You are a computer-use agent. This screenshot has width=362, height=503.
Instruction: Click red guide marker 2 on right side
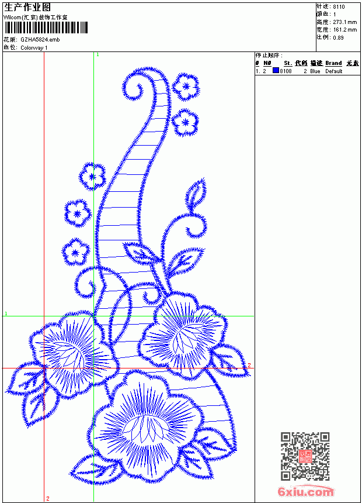click(x=249, y=365)
